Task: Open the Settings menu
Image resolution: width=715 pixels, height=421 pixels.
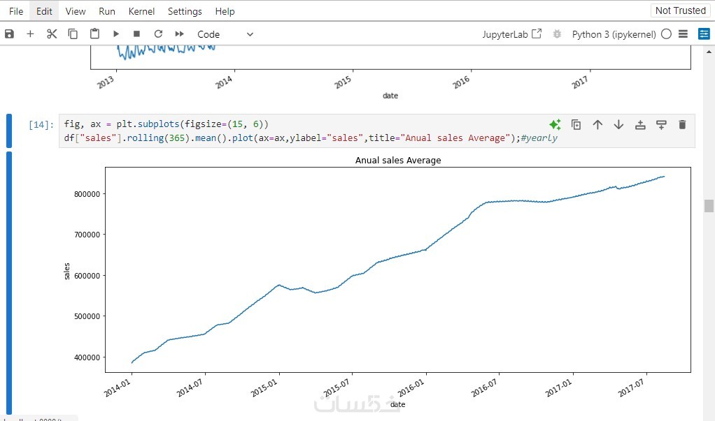Action: pos(185,11)
